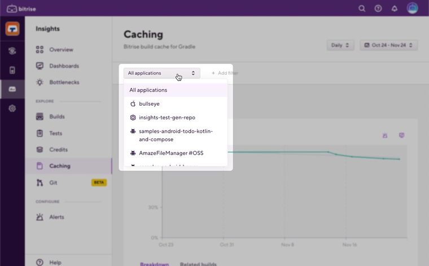429x266 pixels.
Task: Click the Dashboards monitor icon
Action: tap(40, 66)
